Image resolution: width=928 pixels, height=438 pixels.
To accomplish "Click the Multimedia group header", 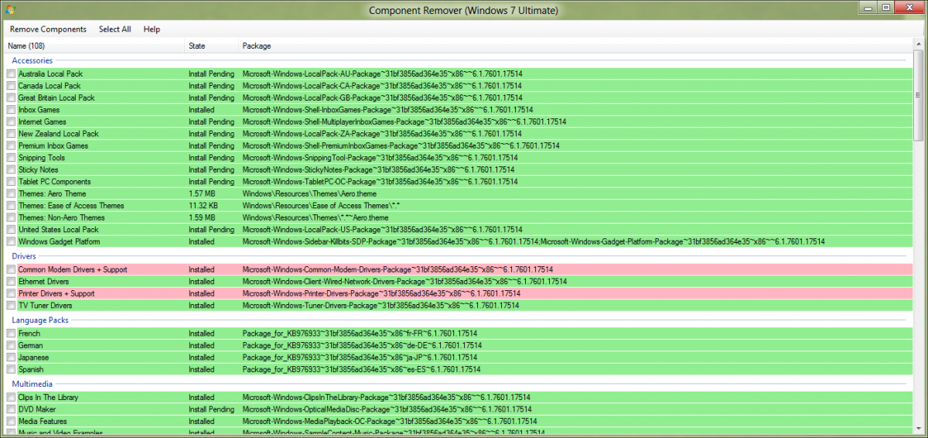I will (32, 384).
